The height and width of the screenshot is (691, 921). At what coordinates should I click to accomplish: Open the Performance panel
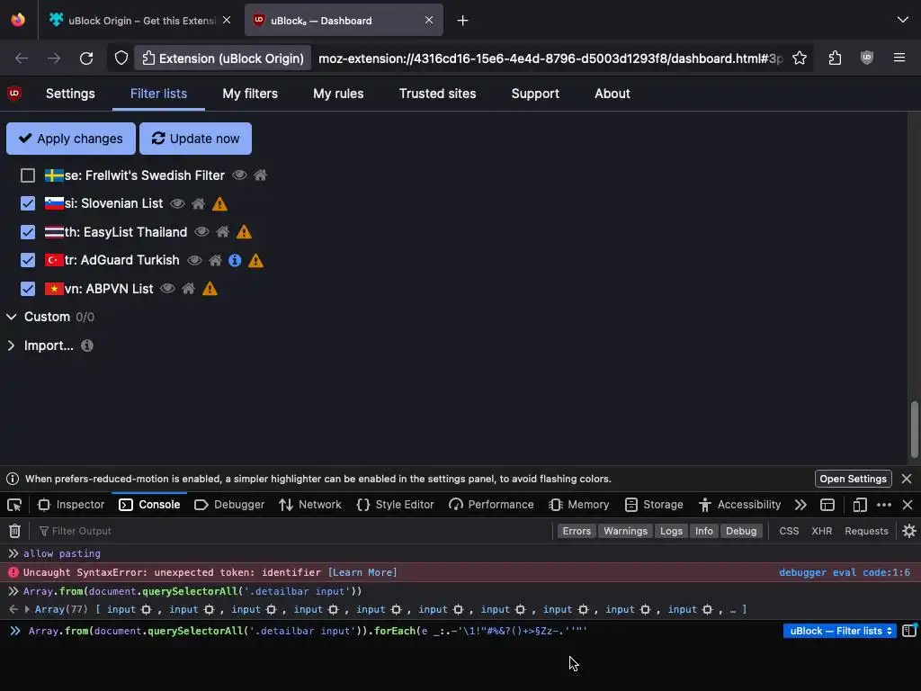[492, 505]
